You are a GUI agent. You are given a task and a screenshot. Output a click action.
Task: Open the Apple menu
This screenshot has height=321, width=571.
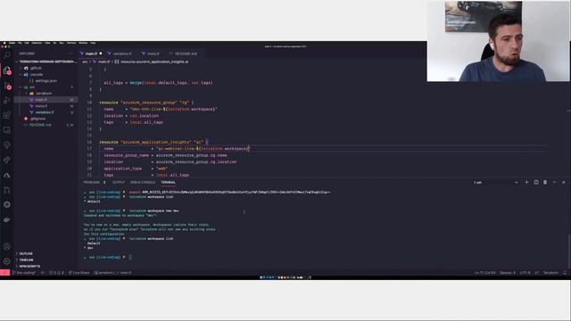pos(4,43)
